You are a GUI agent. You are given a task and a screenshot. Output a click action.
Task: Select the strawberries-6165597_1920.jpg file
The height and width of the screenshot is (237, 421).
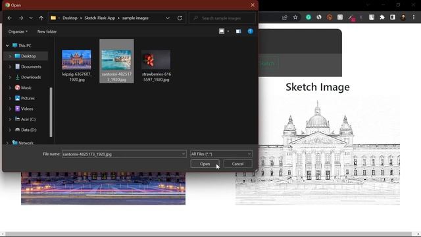click(156, 65)
